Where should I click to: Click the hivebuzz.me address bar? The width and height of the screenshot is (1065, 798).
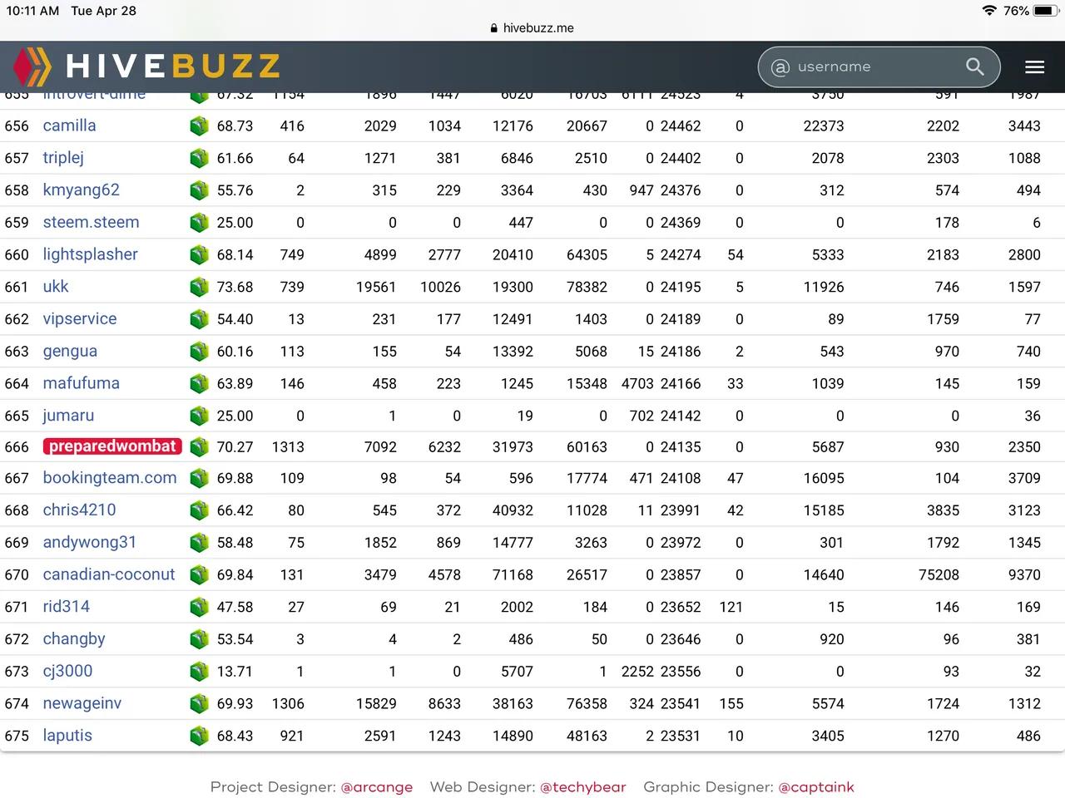pyautogui.click(x=532, y=27)
